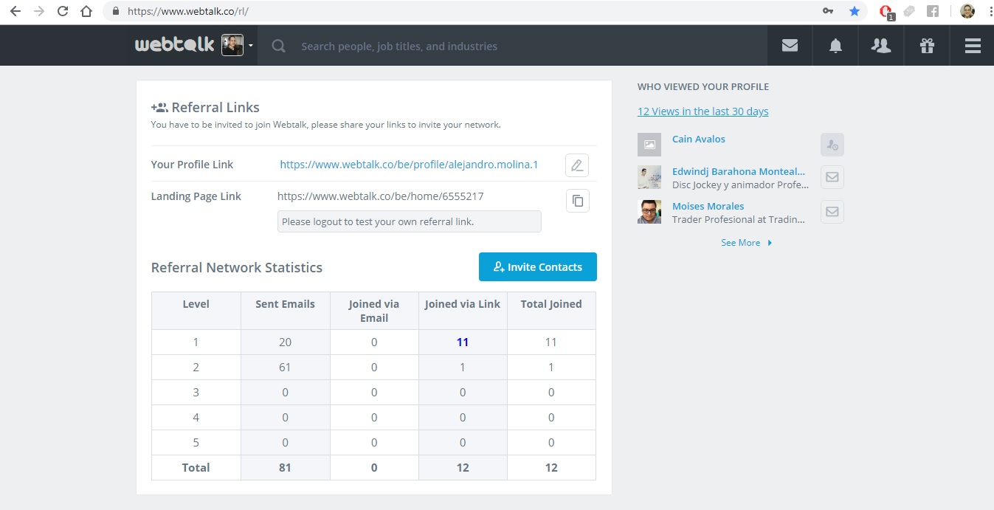Click Cain Avalos placeholder thumbnail

pyautogui.click(x=649, y=145)
